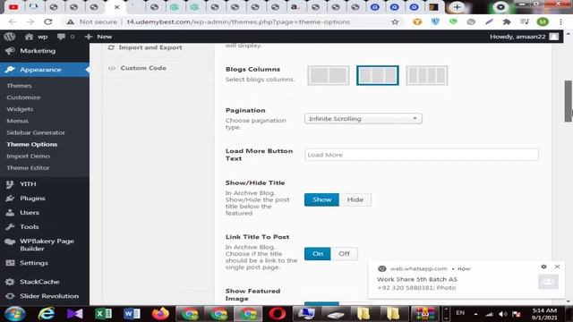Reload the page
573x322 pixels.
point(47,21)
